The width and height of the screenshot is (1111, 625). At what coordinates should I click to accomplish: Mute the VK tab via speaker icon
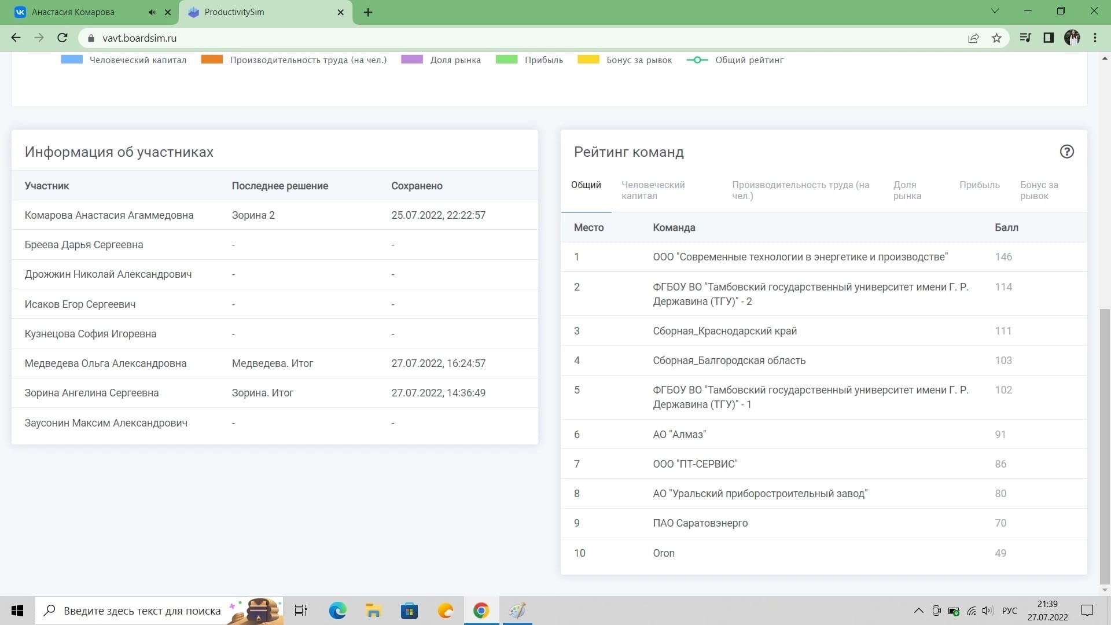click(152, 12)
